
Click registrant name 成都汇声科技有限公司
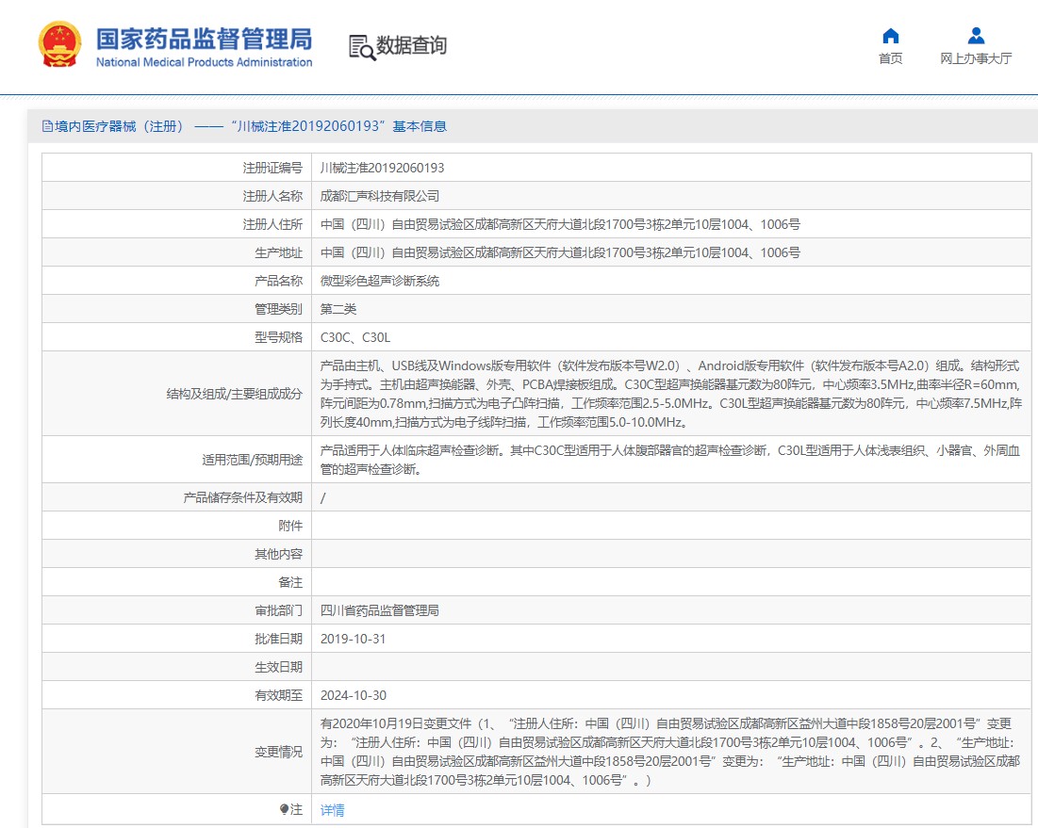point(380,196)
